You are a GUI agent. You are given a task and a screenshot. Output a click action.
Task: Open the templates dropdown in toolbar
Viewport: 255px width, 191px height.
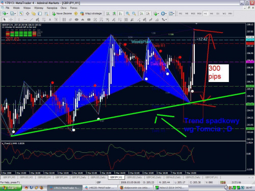coord(173,14)
